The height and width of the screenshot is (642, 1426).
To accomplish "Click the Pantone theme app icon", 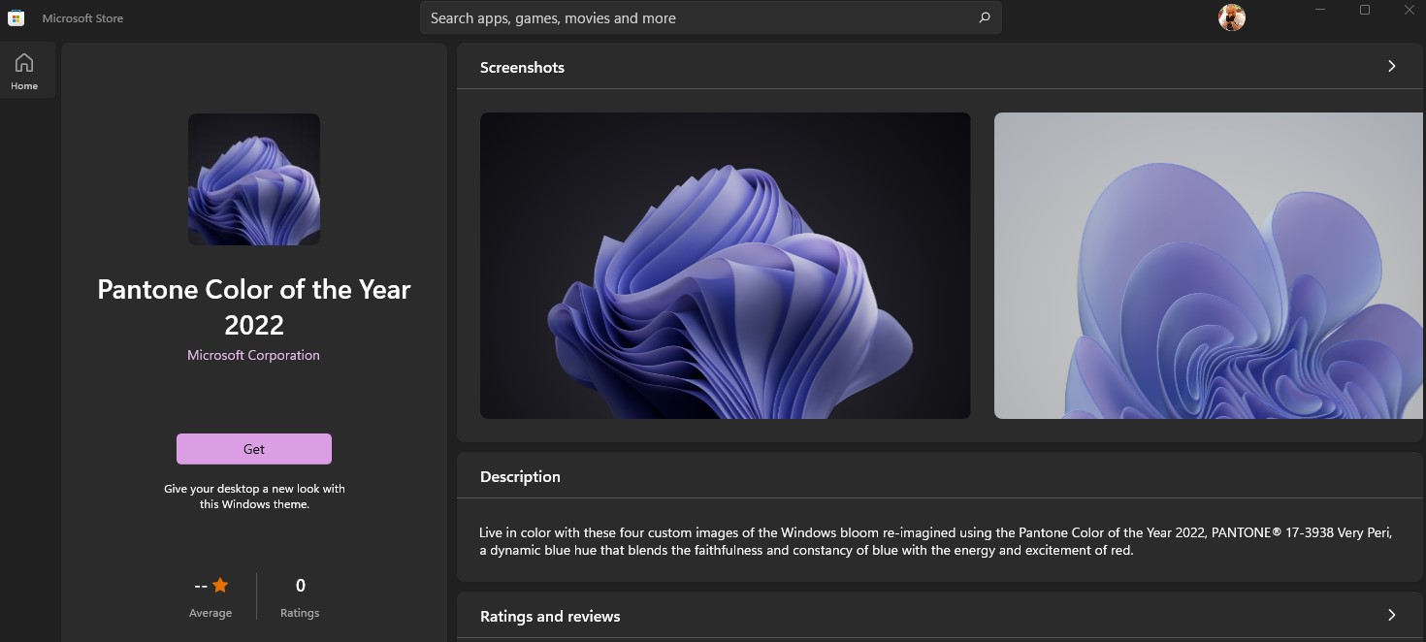I will coord(254,179).
